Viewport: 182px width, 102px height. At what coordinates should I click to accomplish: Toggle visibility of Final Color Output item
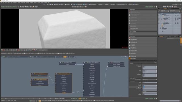point(159,17)
